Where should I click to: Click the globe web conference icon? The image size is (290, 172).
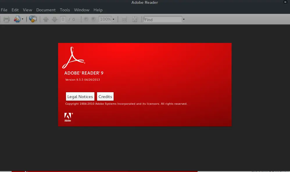(33, 19)
